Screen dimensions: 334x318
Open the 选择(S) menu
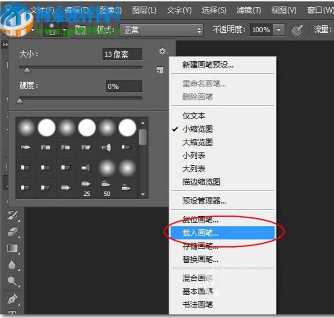214,10
